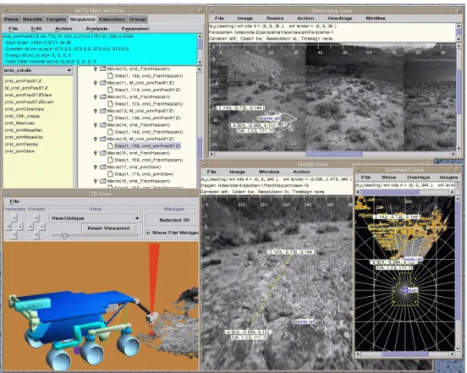The width and height of the screenshot is (467, 373).
Task: Click the document icon of the cmd_armStow step
Action: pyautogui.click(x=111, y=174)
